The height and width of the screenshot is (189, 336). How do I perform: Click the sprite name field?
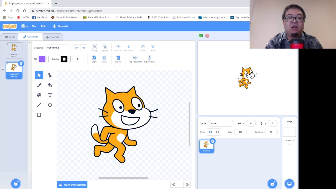(220, 123)
